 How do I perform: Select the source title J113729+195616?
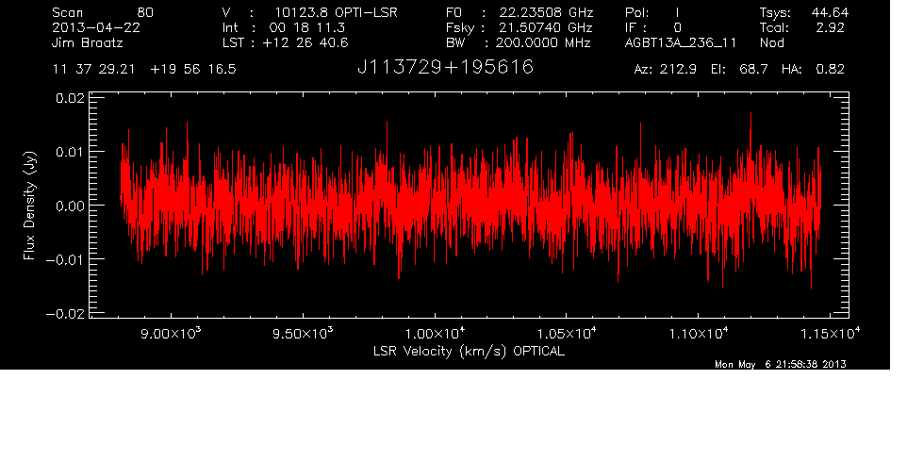(445, 68)
